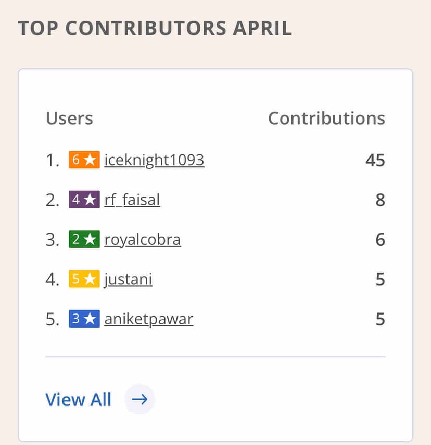
Task: Open rf_faisal's profile link
Action: click(x=132, y=200)
